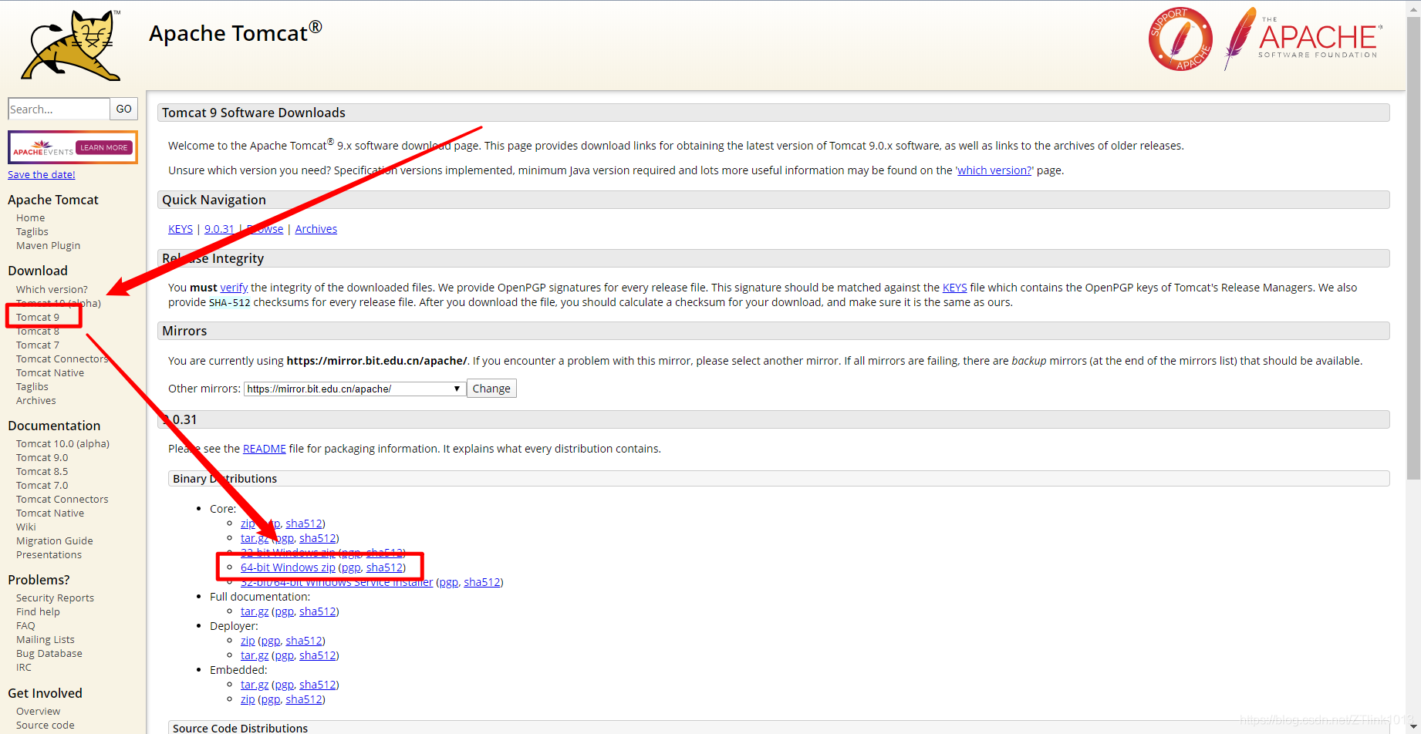1421x734 pixels.
Task: Open Tomcat Native under Documentation
Action: 50,513
